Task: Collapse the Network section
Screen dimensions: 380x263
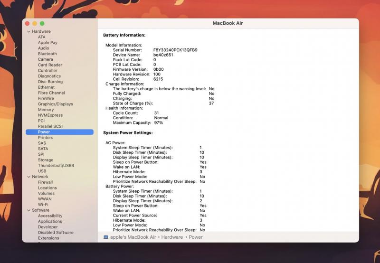Action: (x=28, y=177)
